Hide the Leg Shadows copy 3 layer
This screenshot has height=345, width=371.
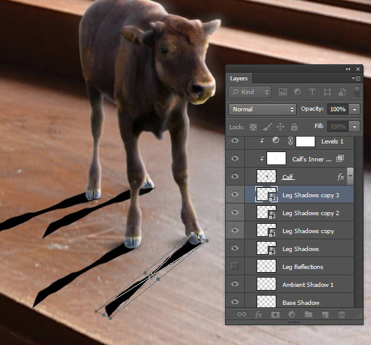[x=235, y=194]
